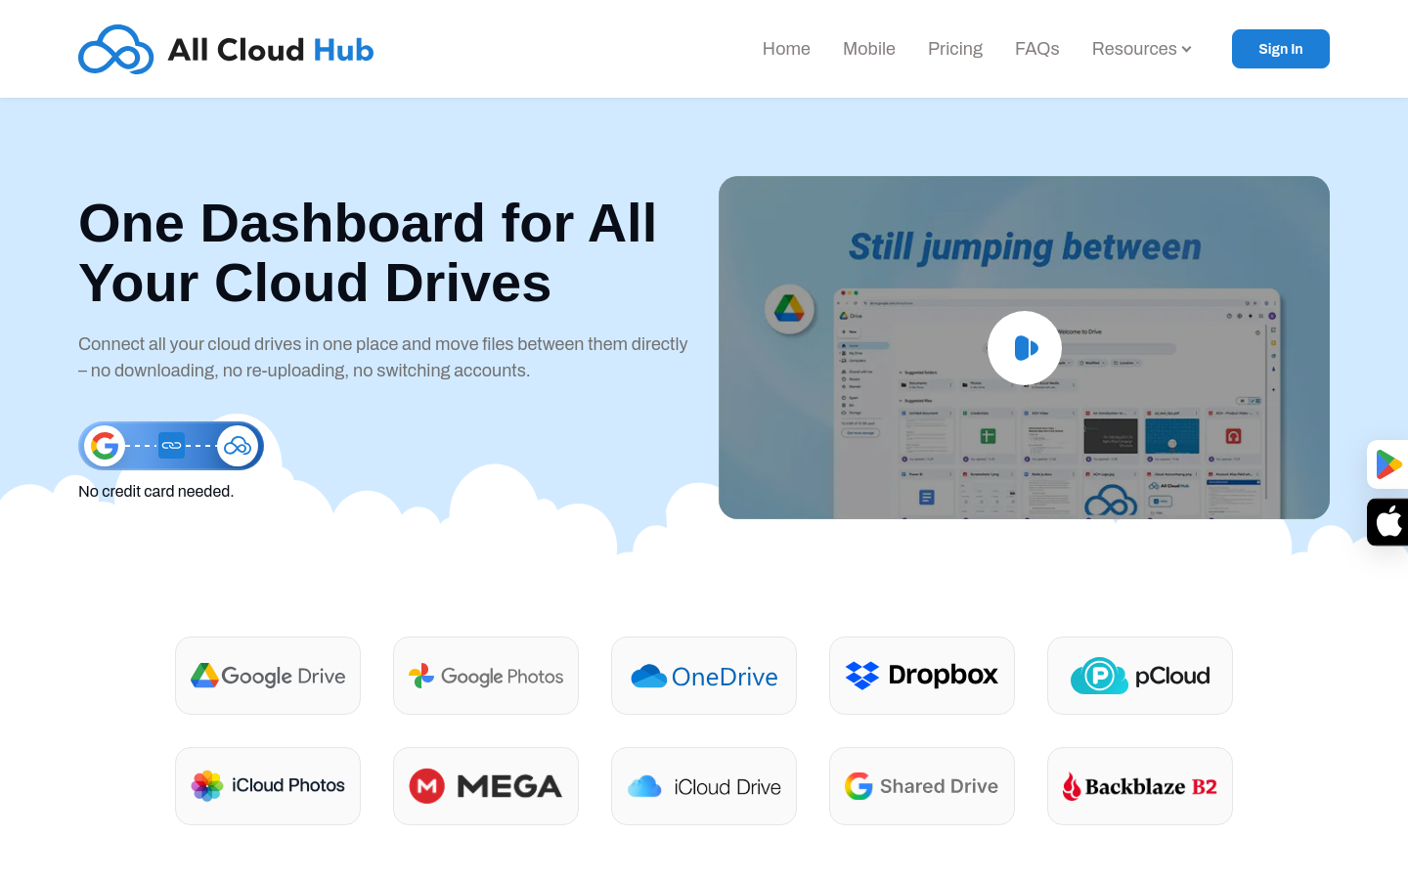
Task: Go to the Mobile page
Action: 869,49
